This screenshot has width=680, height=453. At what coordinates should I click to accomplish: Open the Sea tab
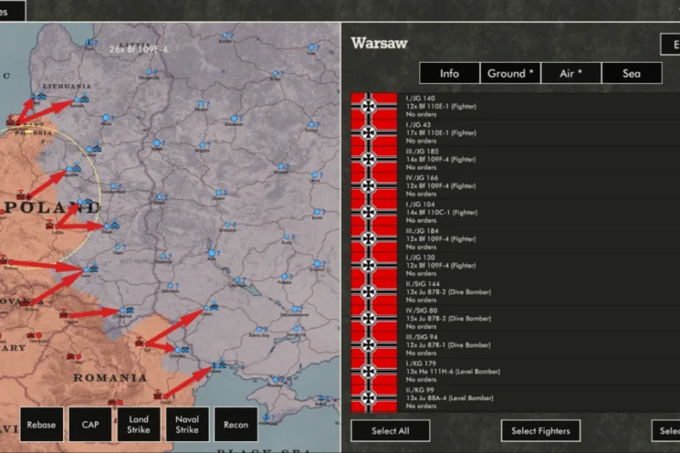point(632,74)
